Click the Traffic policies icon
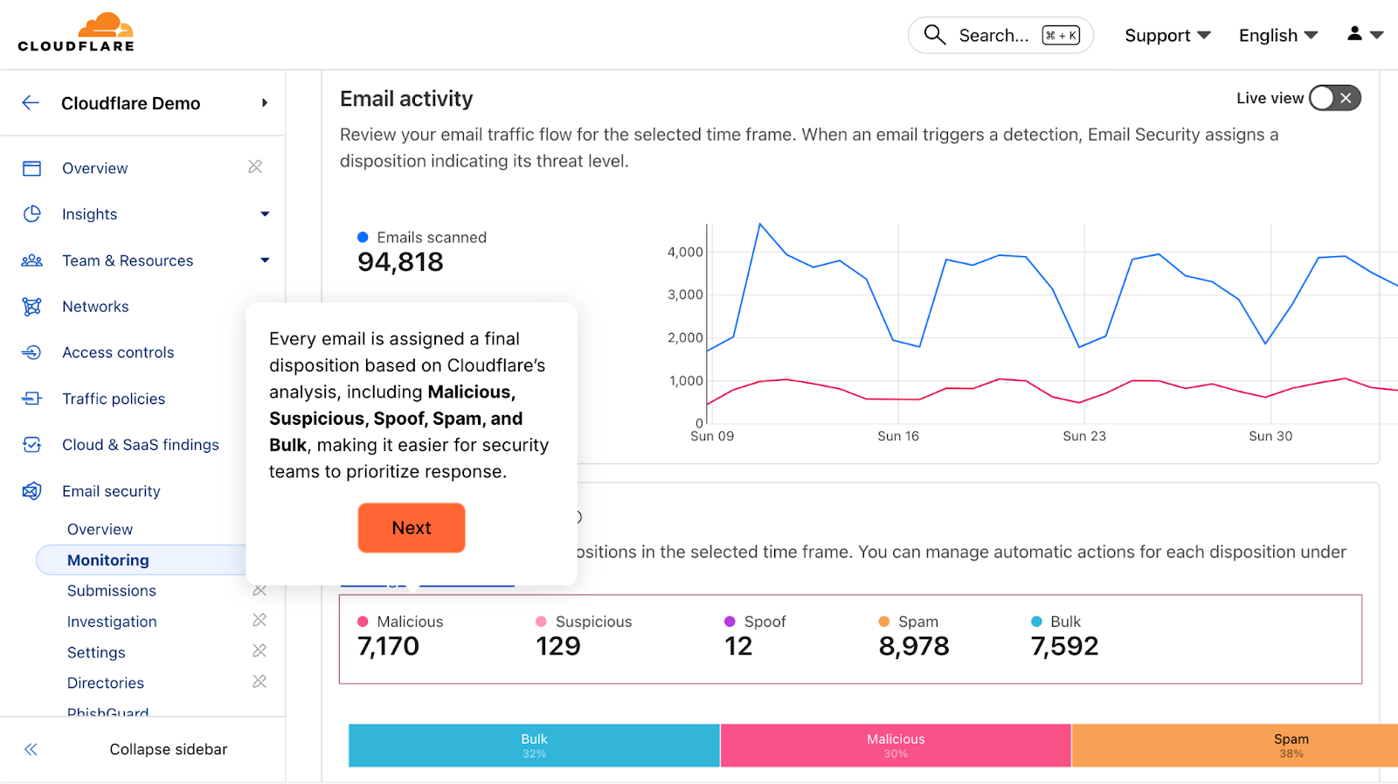Image resolution: width=1398 pixels, height=784 pixels. [x=31, y=399]
